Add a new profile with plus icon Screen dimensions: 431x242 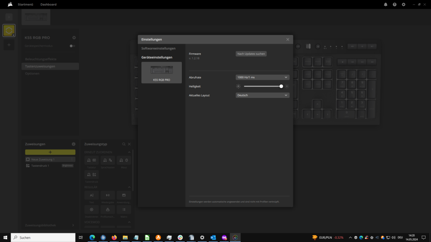pos(9,45)
